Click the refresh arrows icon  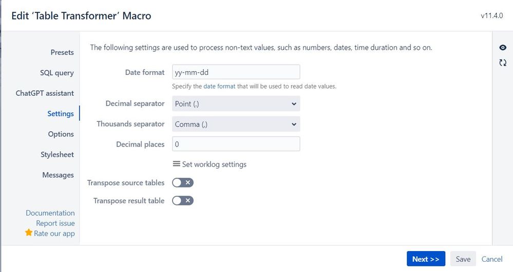click(x=503, y=62)
